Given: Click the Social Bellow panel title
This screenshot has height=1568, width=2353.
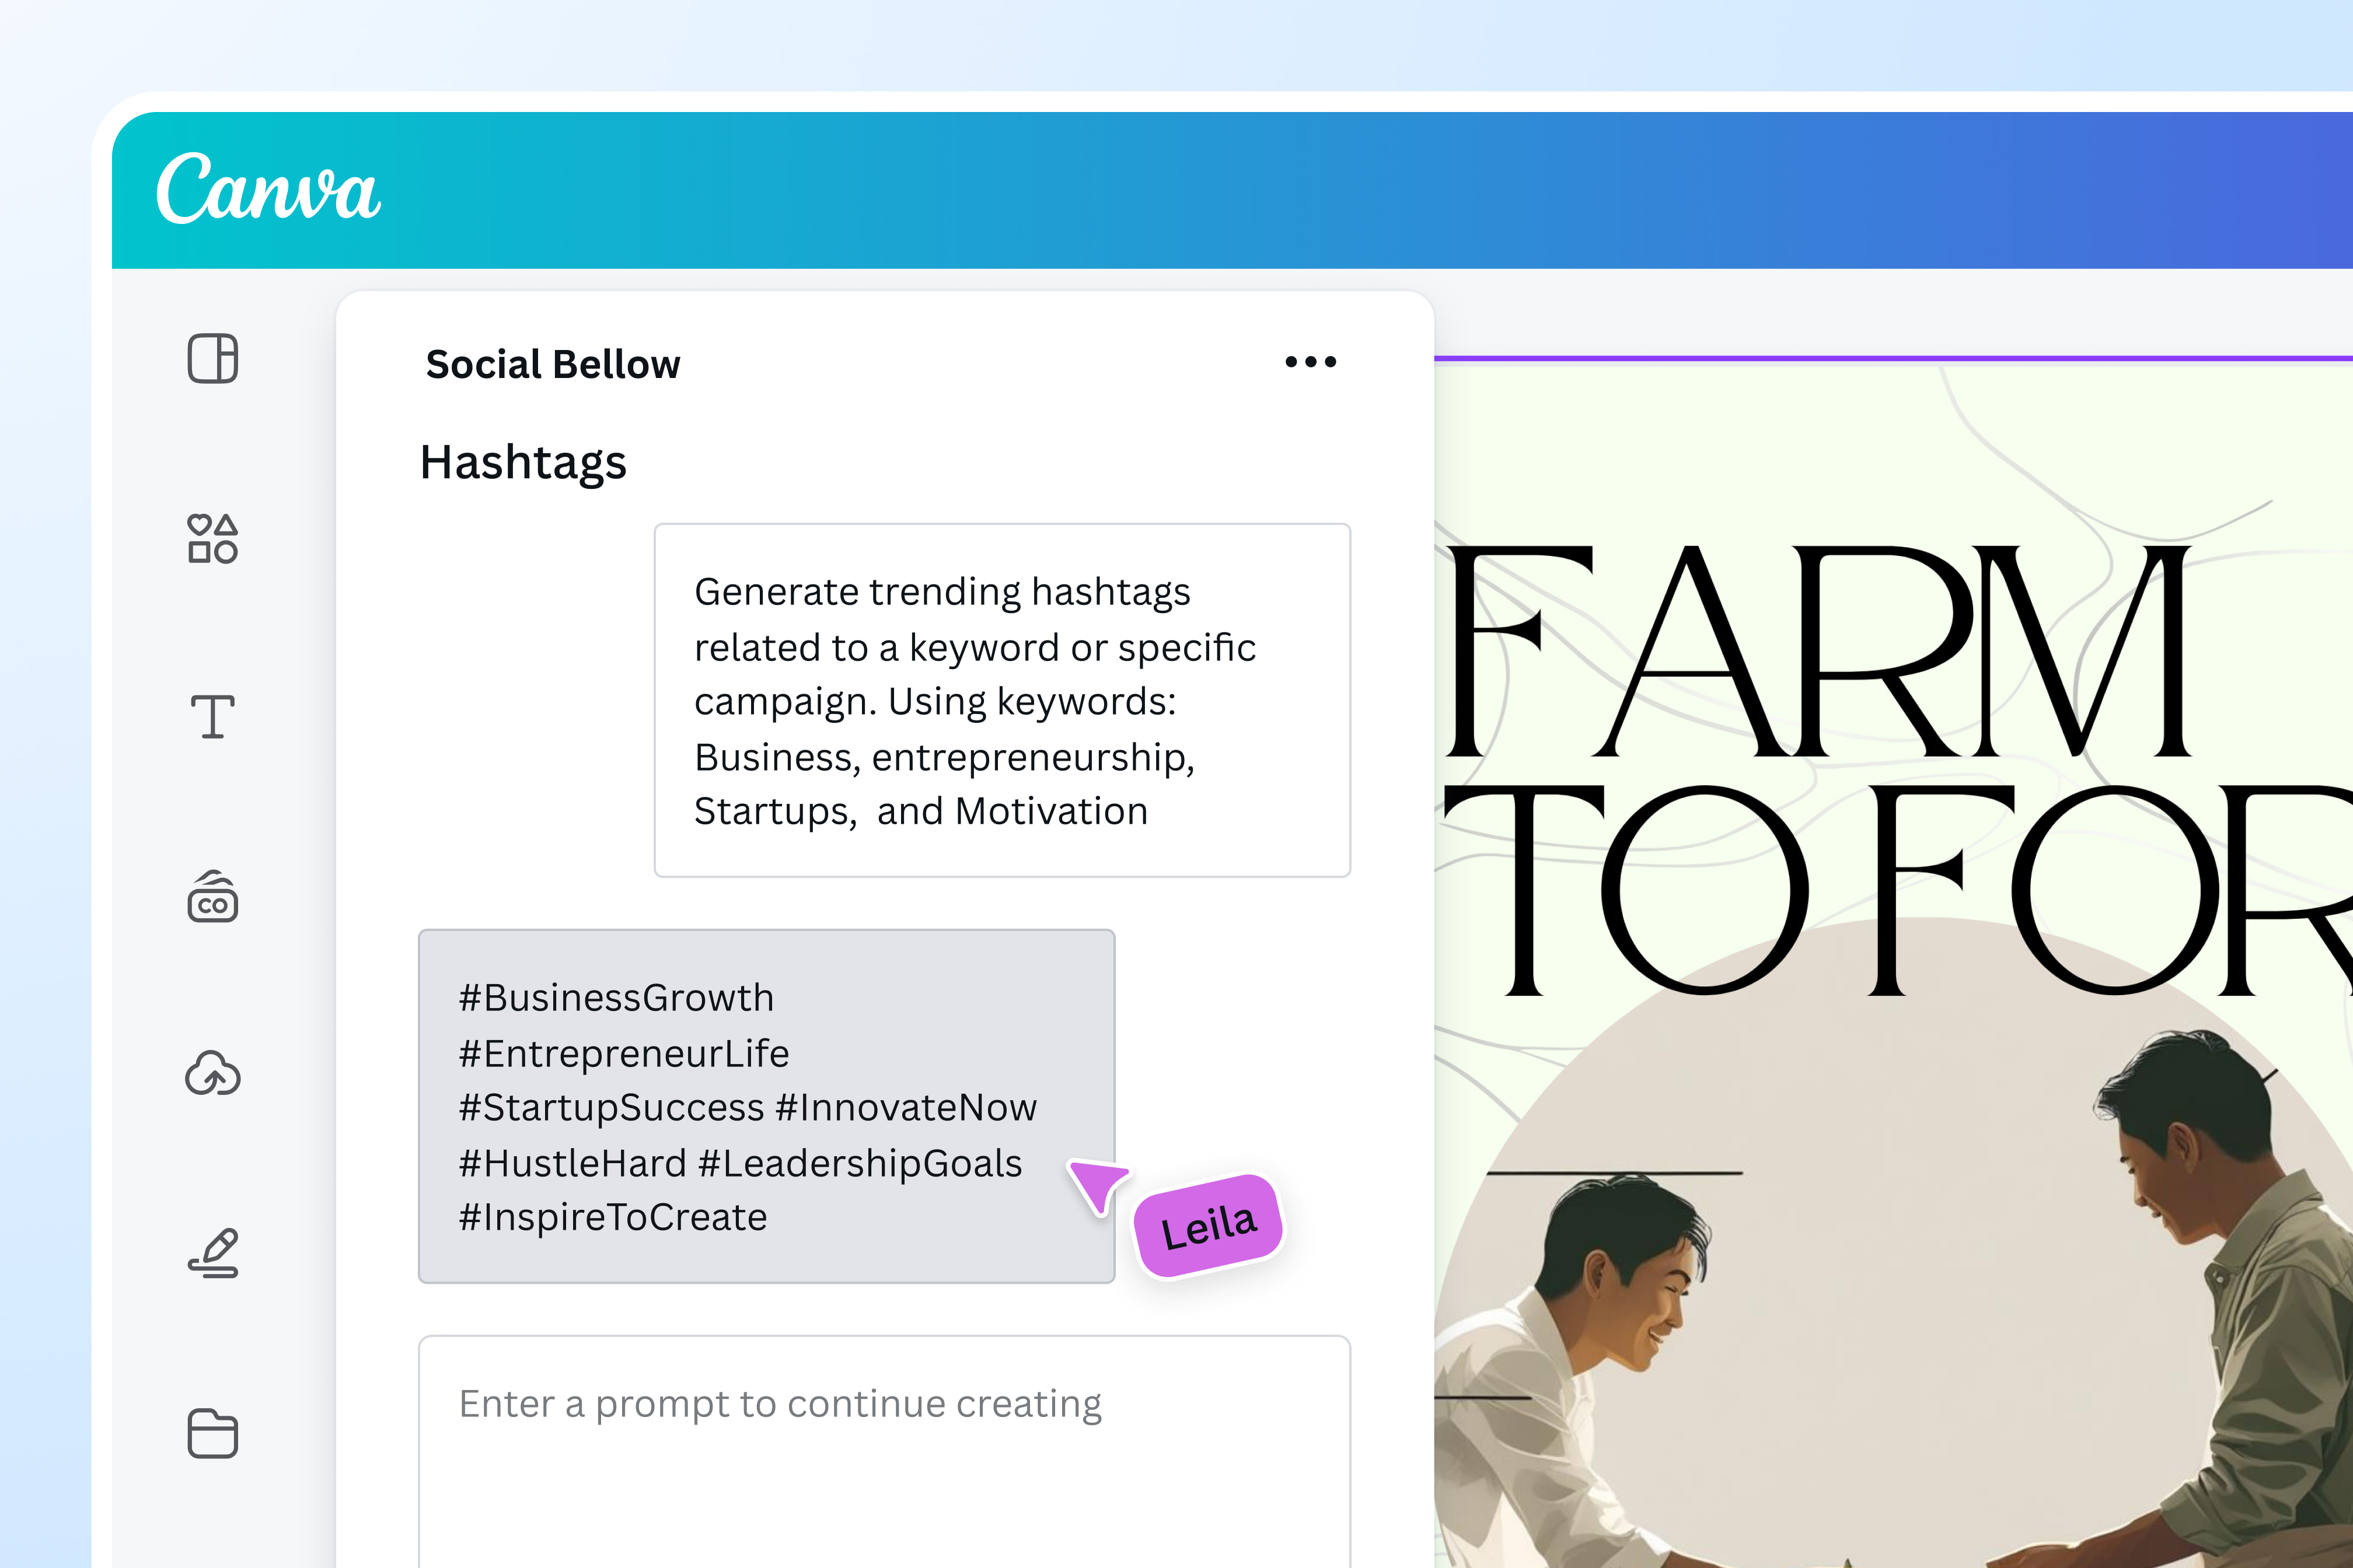Looking at the screenshot, I should pos(553,364).
